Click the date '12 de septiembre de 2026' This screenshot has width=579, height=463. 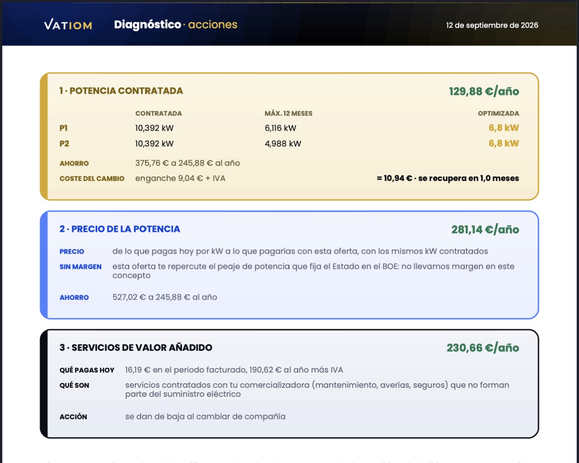[492, 25]
